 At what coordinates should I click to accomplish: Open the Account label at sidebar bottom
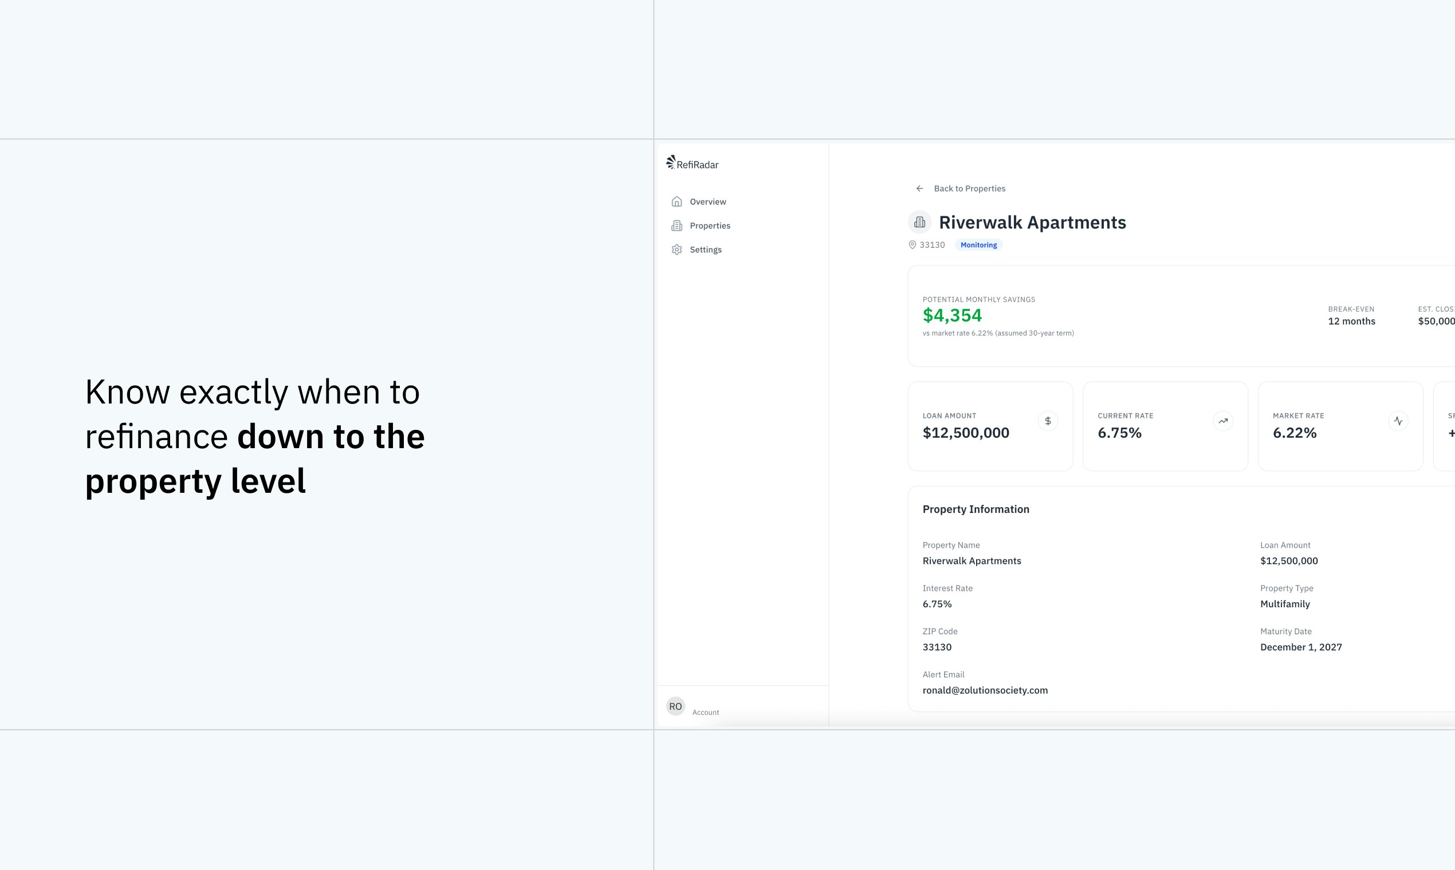coord(705,712)
